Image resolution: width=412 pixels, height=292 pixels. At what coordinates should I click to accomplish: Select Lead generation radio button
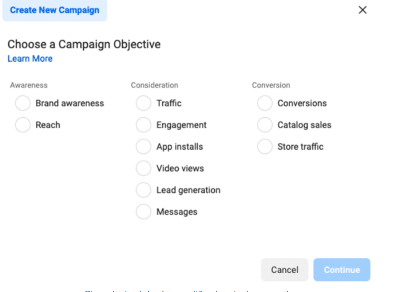tap(143, 190)
